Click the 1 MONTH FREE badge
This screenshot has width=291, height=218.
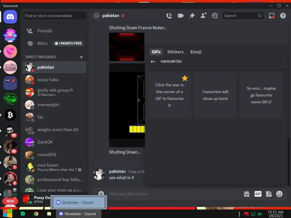point(68,43)
